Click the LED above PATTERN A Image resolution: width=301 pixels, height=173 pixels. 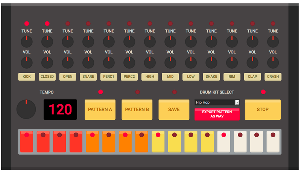click(100, 92)
